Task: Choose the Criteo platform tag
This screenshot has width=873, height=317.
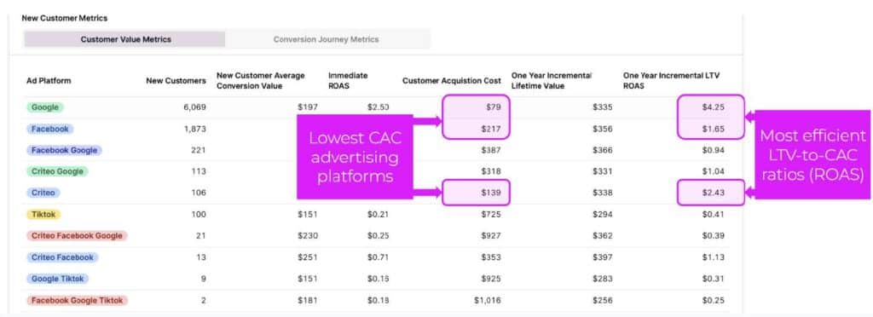Action: 43,193
